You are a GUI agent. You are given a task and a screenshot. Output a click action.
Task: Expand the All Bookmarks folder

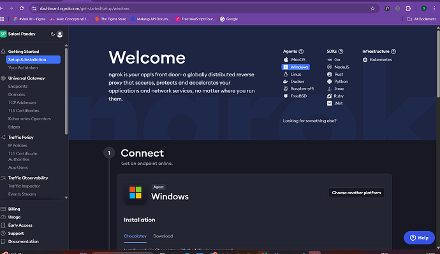click(422, 19)
